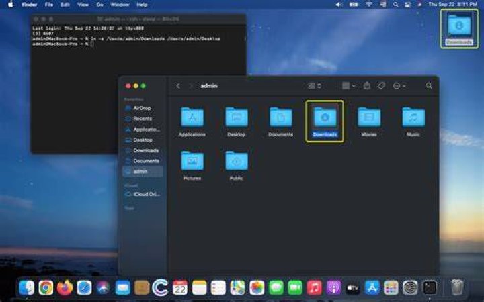Viewport: 484px width, 302px height.
Task: Select the Pictures folder
Action: pyautogui.click(x=192, y=165)
